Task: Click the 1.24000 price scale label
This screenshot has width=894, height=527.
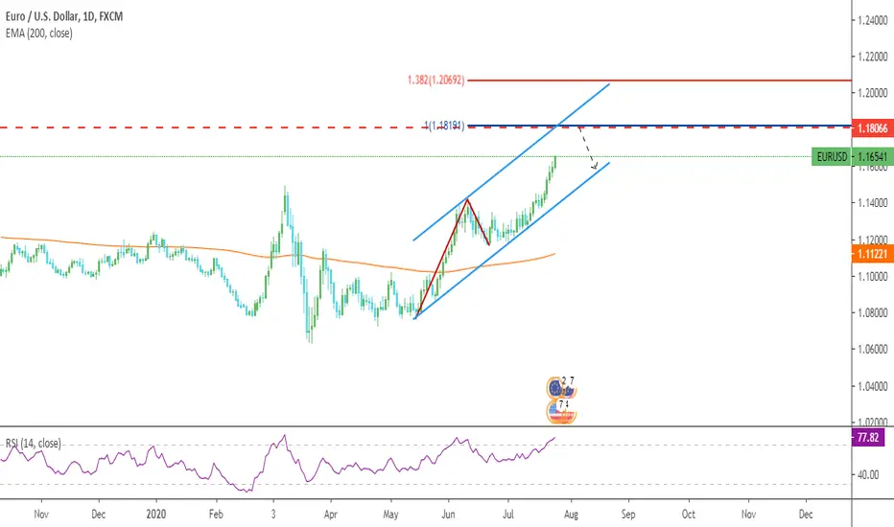Action: pos(873,20)
